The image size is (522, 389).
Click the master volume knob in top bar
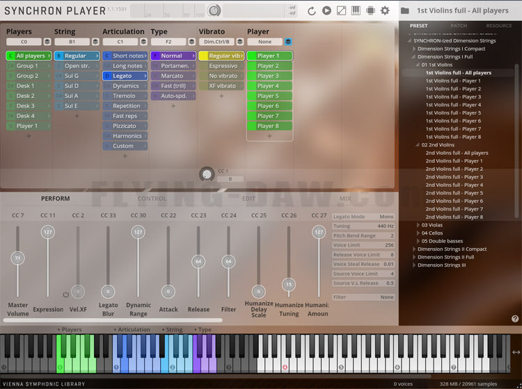coord(214,10)
